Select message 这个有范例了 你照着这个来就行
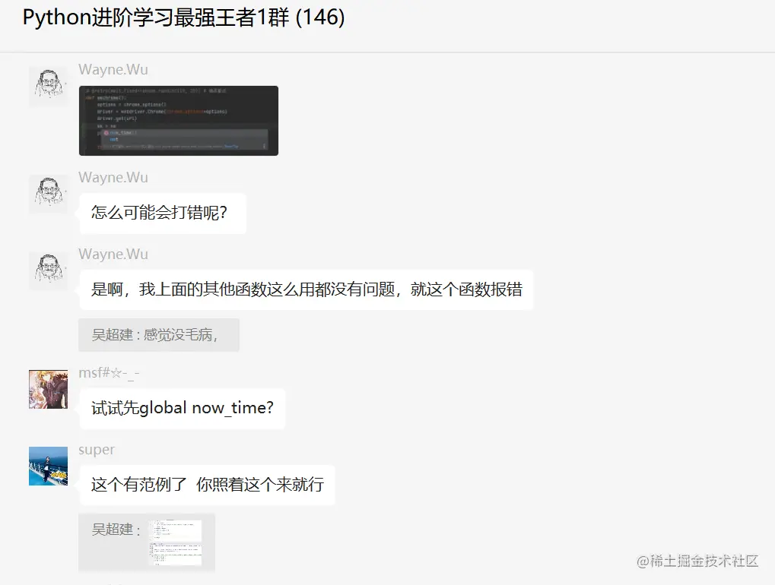 click(x=207, y=485)
